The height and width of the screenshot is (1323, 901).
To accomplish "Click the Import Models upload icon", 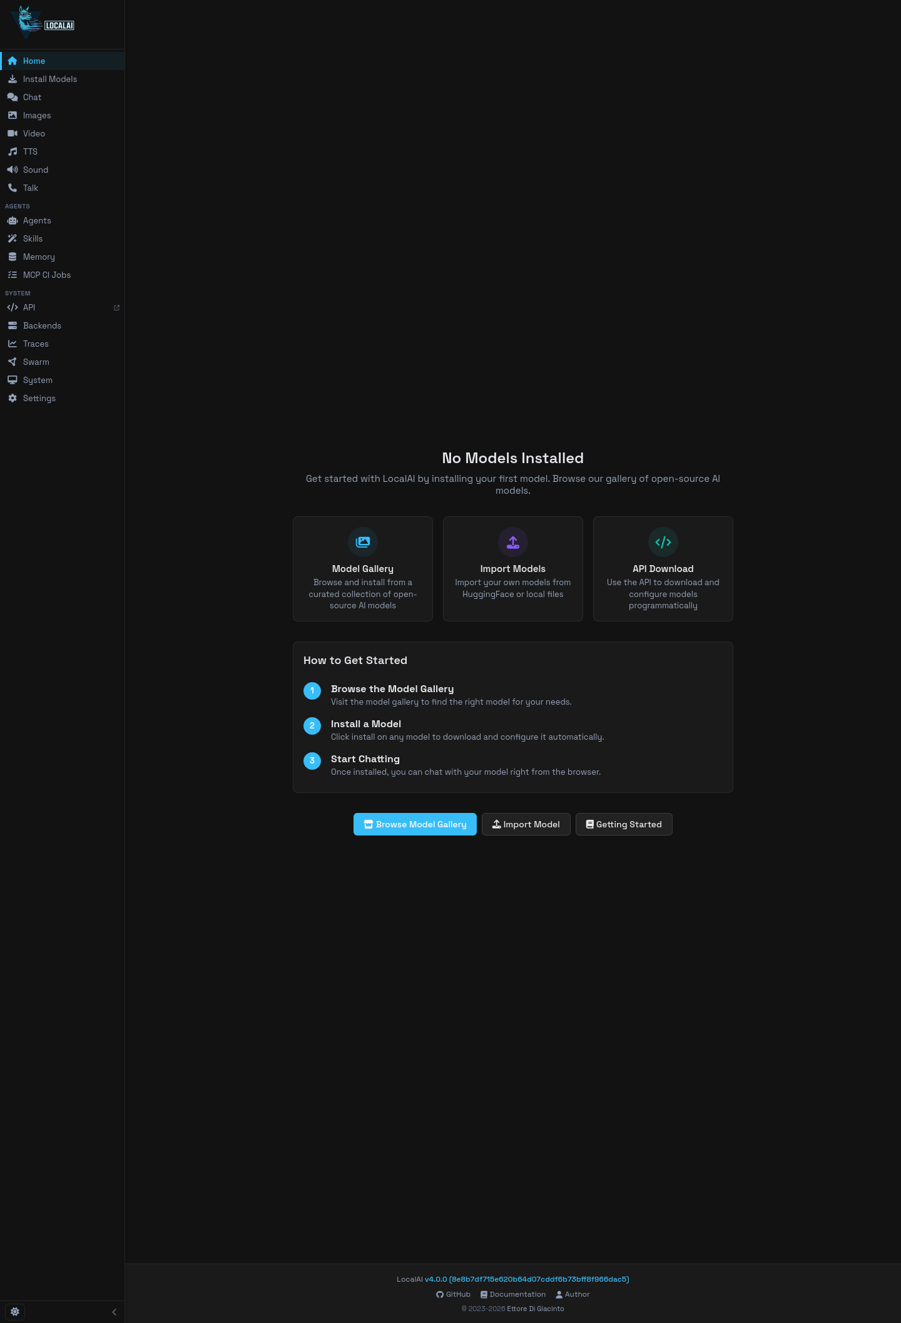I will tap(513, 542).
